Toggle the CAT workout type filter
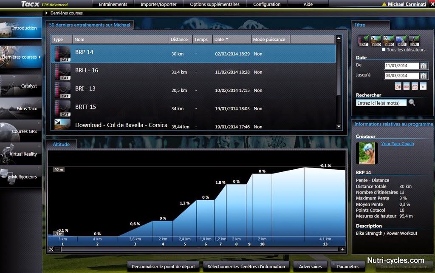The width and height of the screenshot is (435, 273). coord(363,41)
